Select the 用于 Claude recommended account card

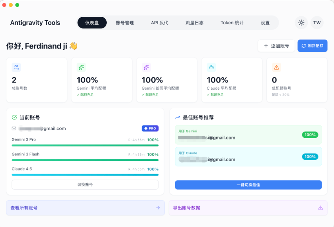(x=248, y=157)
